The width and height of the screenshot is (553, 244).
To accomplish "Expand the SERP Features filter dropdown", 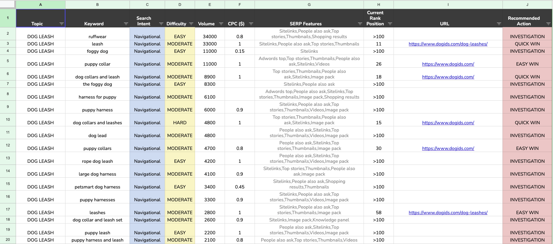I will pyautogui.click(x=360, y=24).
